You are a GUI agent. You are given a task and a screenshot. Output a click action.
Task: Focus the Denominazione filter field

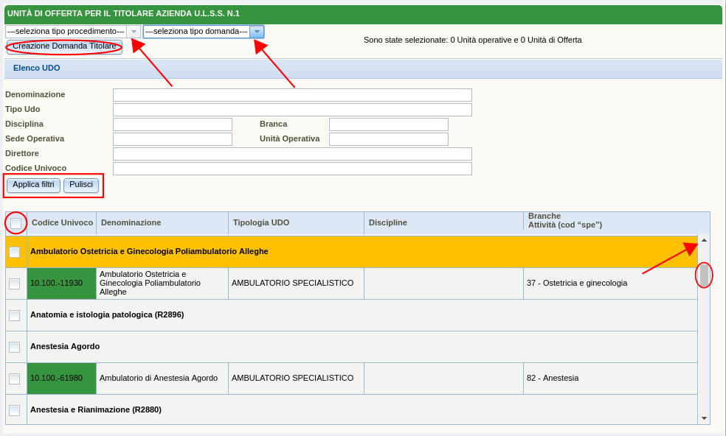292,95
